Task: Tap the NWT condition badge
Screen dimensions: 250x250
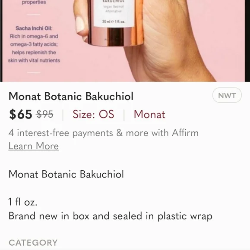Action: (227, 95)
